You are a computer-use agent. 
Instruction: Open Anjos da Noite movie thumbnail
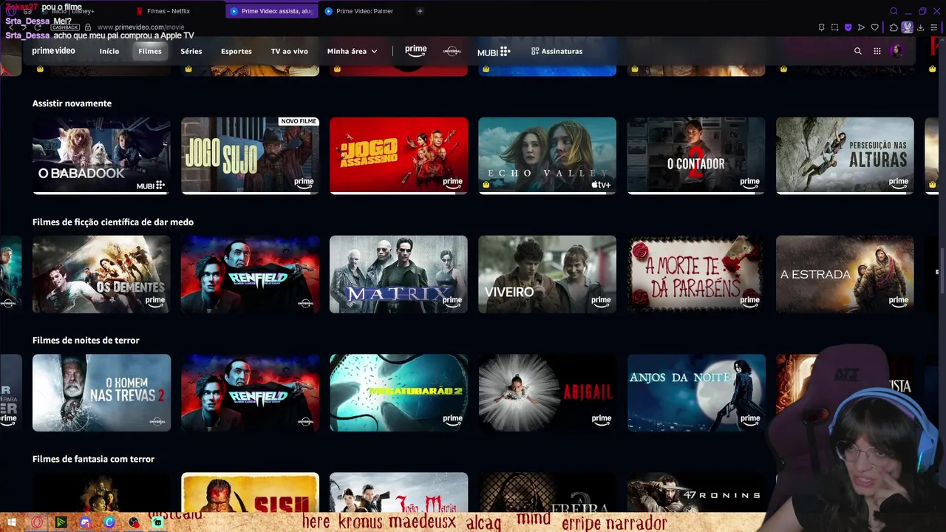[x=696, y=392]
